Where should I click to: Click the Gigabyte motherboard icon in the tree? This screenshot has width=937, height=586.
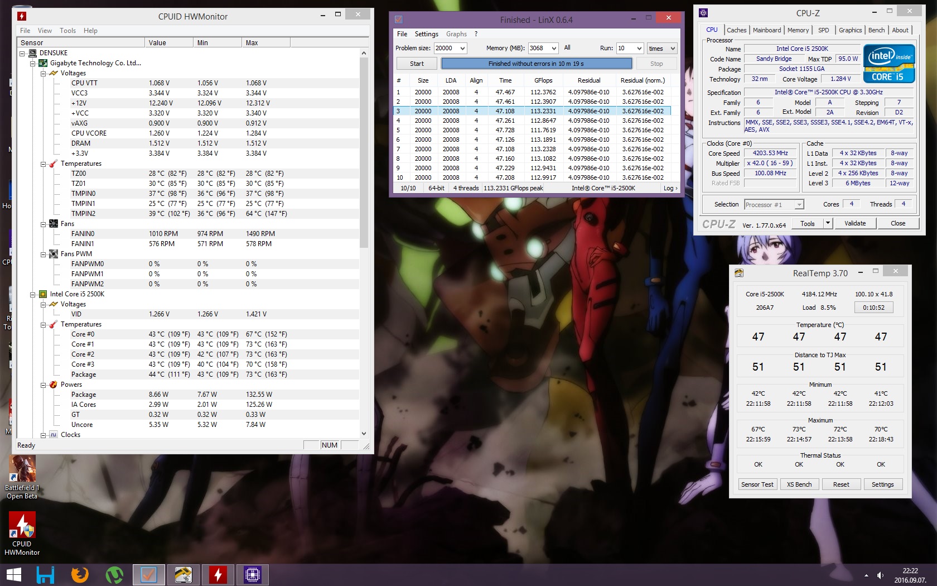pyautogui.click(x=43, y=63)
